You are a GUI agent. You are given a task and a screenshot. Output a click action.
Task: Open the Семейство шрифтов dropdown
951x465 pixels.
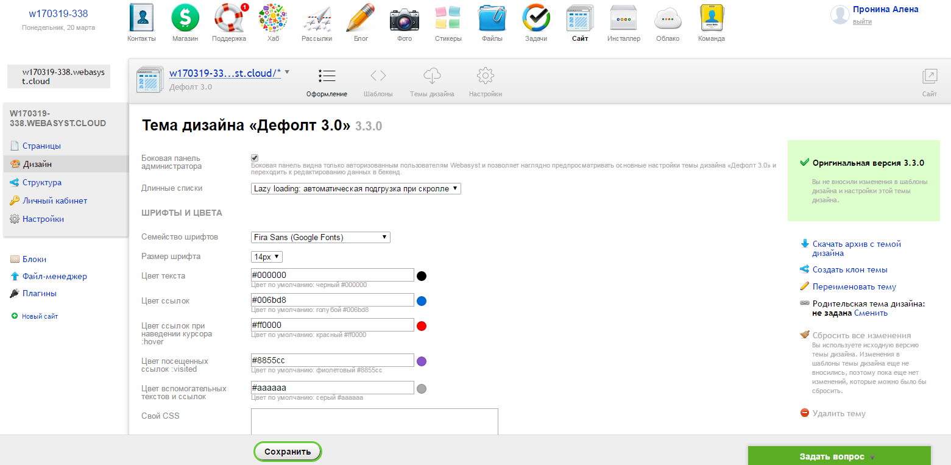coord(320,238)
